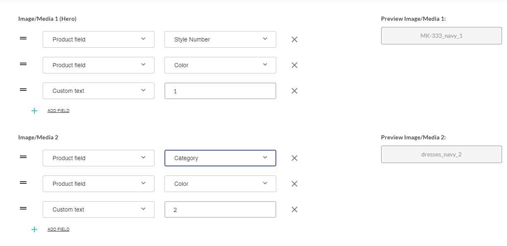Remove the Color row in Image/Media 1
Image resolution: width=507 pixels, height=246 pixels.
pos(295,65)
